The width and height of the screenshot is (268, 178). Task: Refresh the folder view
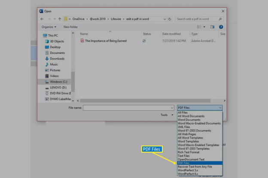pos(170,19)
